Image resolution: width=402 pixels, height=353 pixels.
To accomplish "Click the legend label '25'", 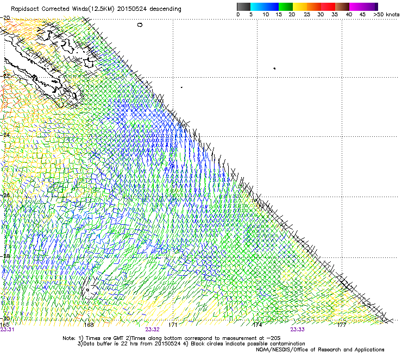I will tap(307, 15).
